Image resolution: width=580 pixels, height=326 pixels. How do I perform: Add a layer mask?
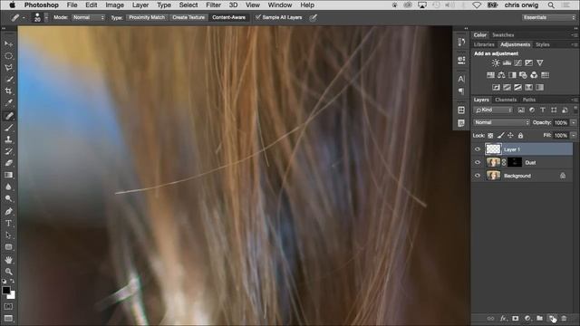516,318
